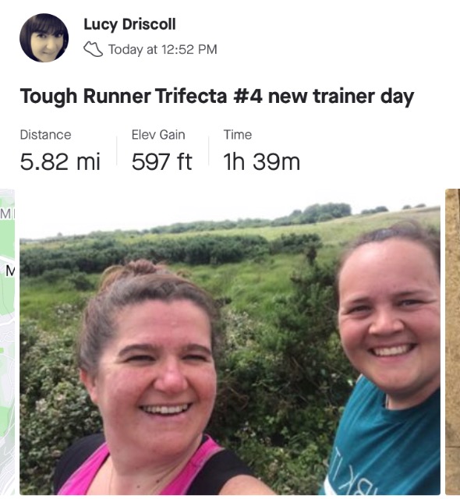Open the next photo peeking on right
Screen dimensions: 460x499
pos(453,342)
